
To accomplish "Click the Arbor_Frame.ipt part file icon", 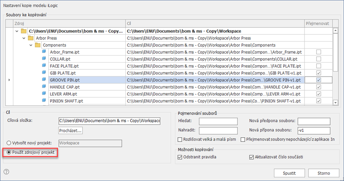I will tap(44, 52).
